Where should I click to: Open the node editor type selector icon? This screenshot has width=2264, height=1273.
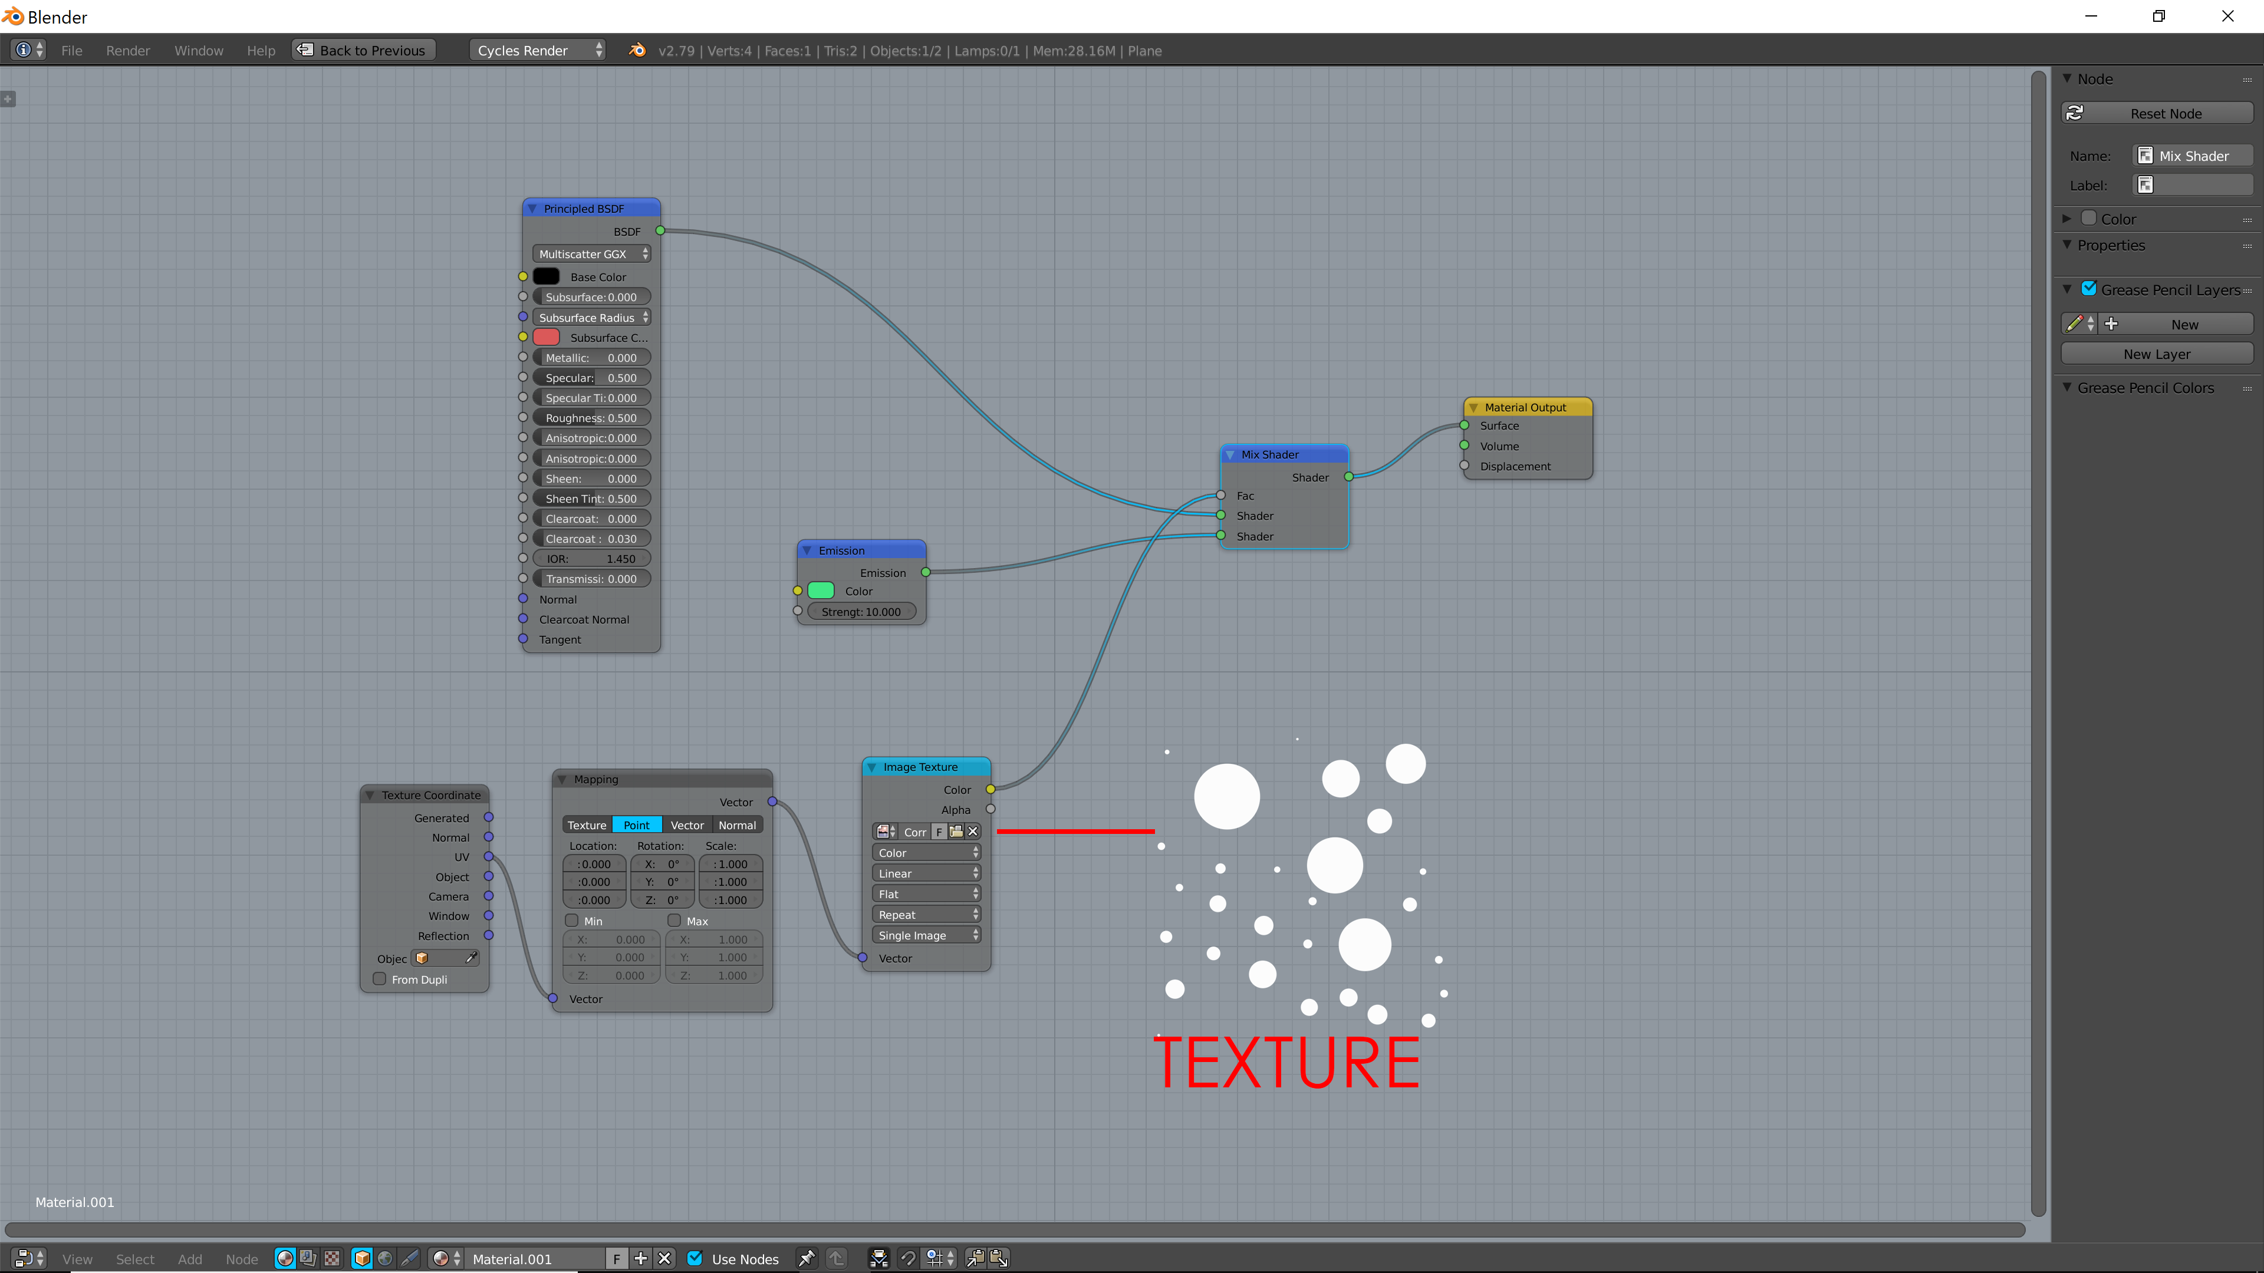coord(29,1258)
